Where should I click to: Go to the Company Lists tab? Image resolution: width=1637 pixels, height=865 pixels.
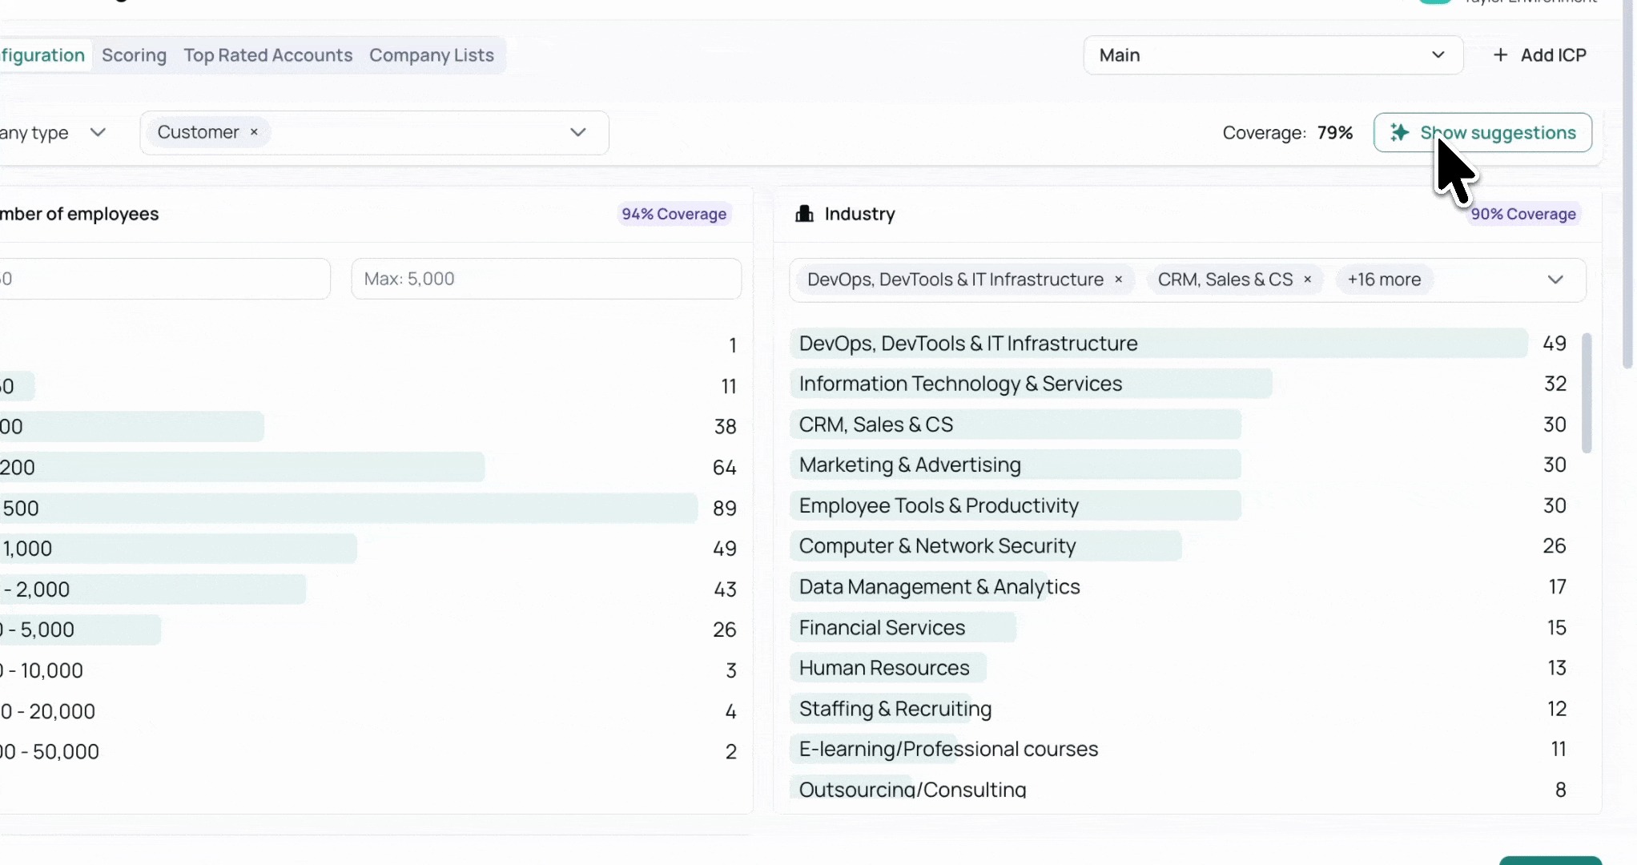click(x=431, y=55)
